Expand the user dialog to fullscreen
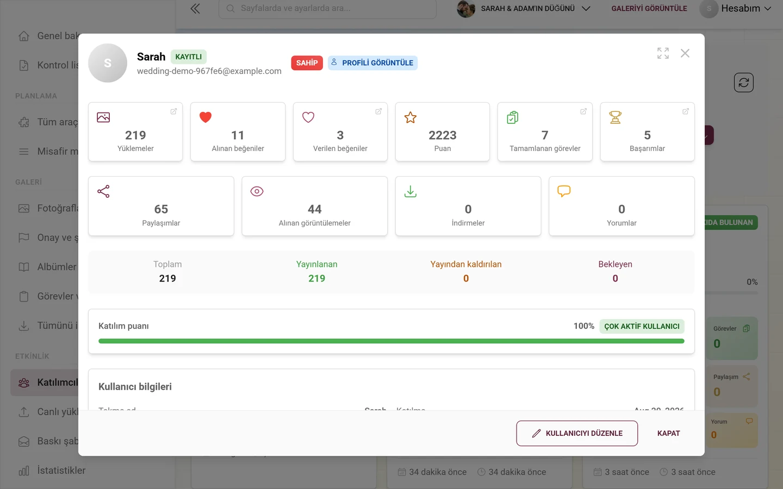Viewport: 783px width, 489px height. click(663, 53)
